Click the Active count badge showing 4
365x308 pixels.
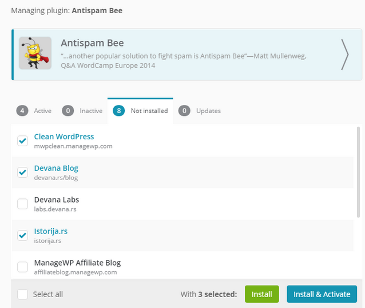[x=22, y=111]
